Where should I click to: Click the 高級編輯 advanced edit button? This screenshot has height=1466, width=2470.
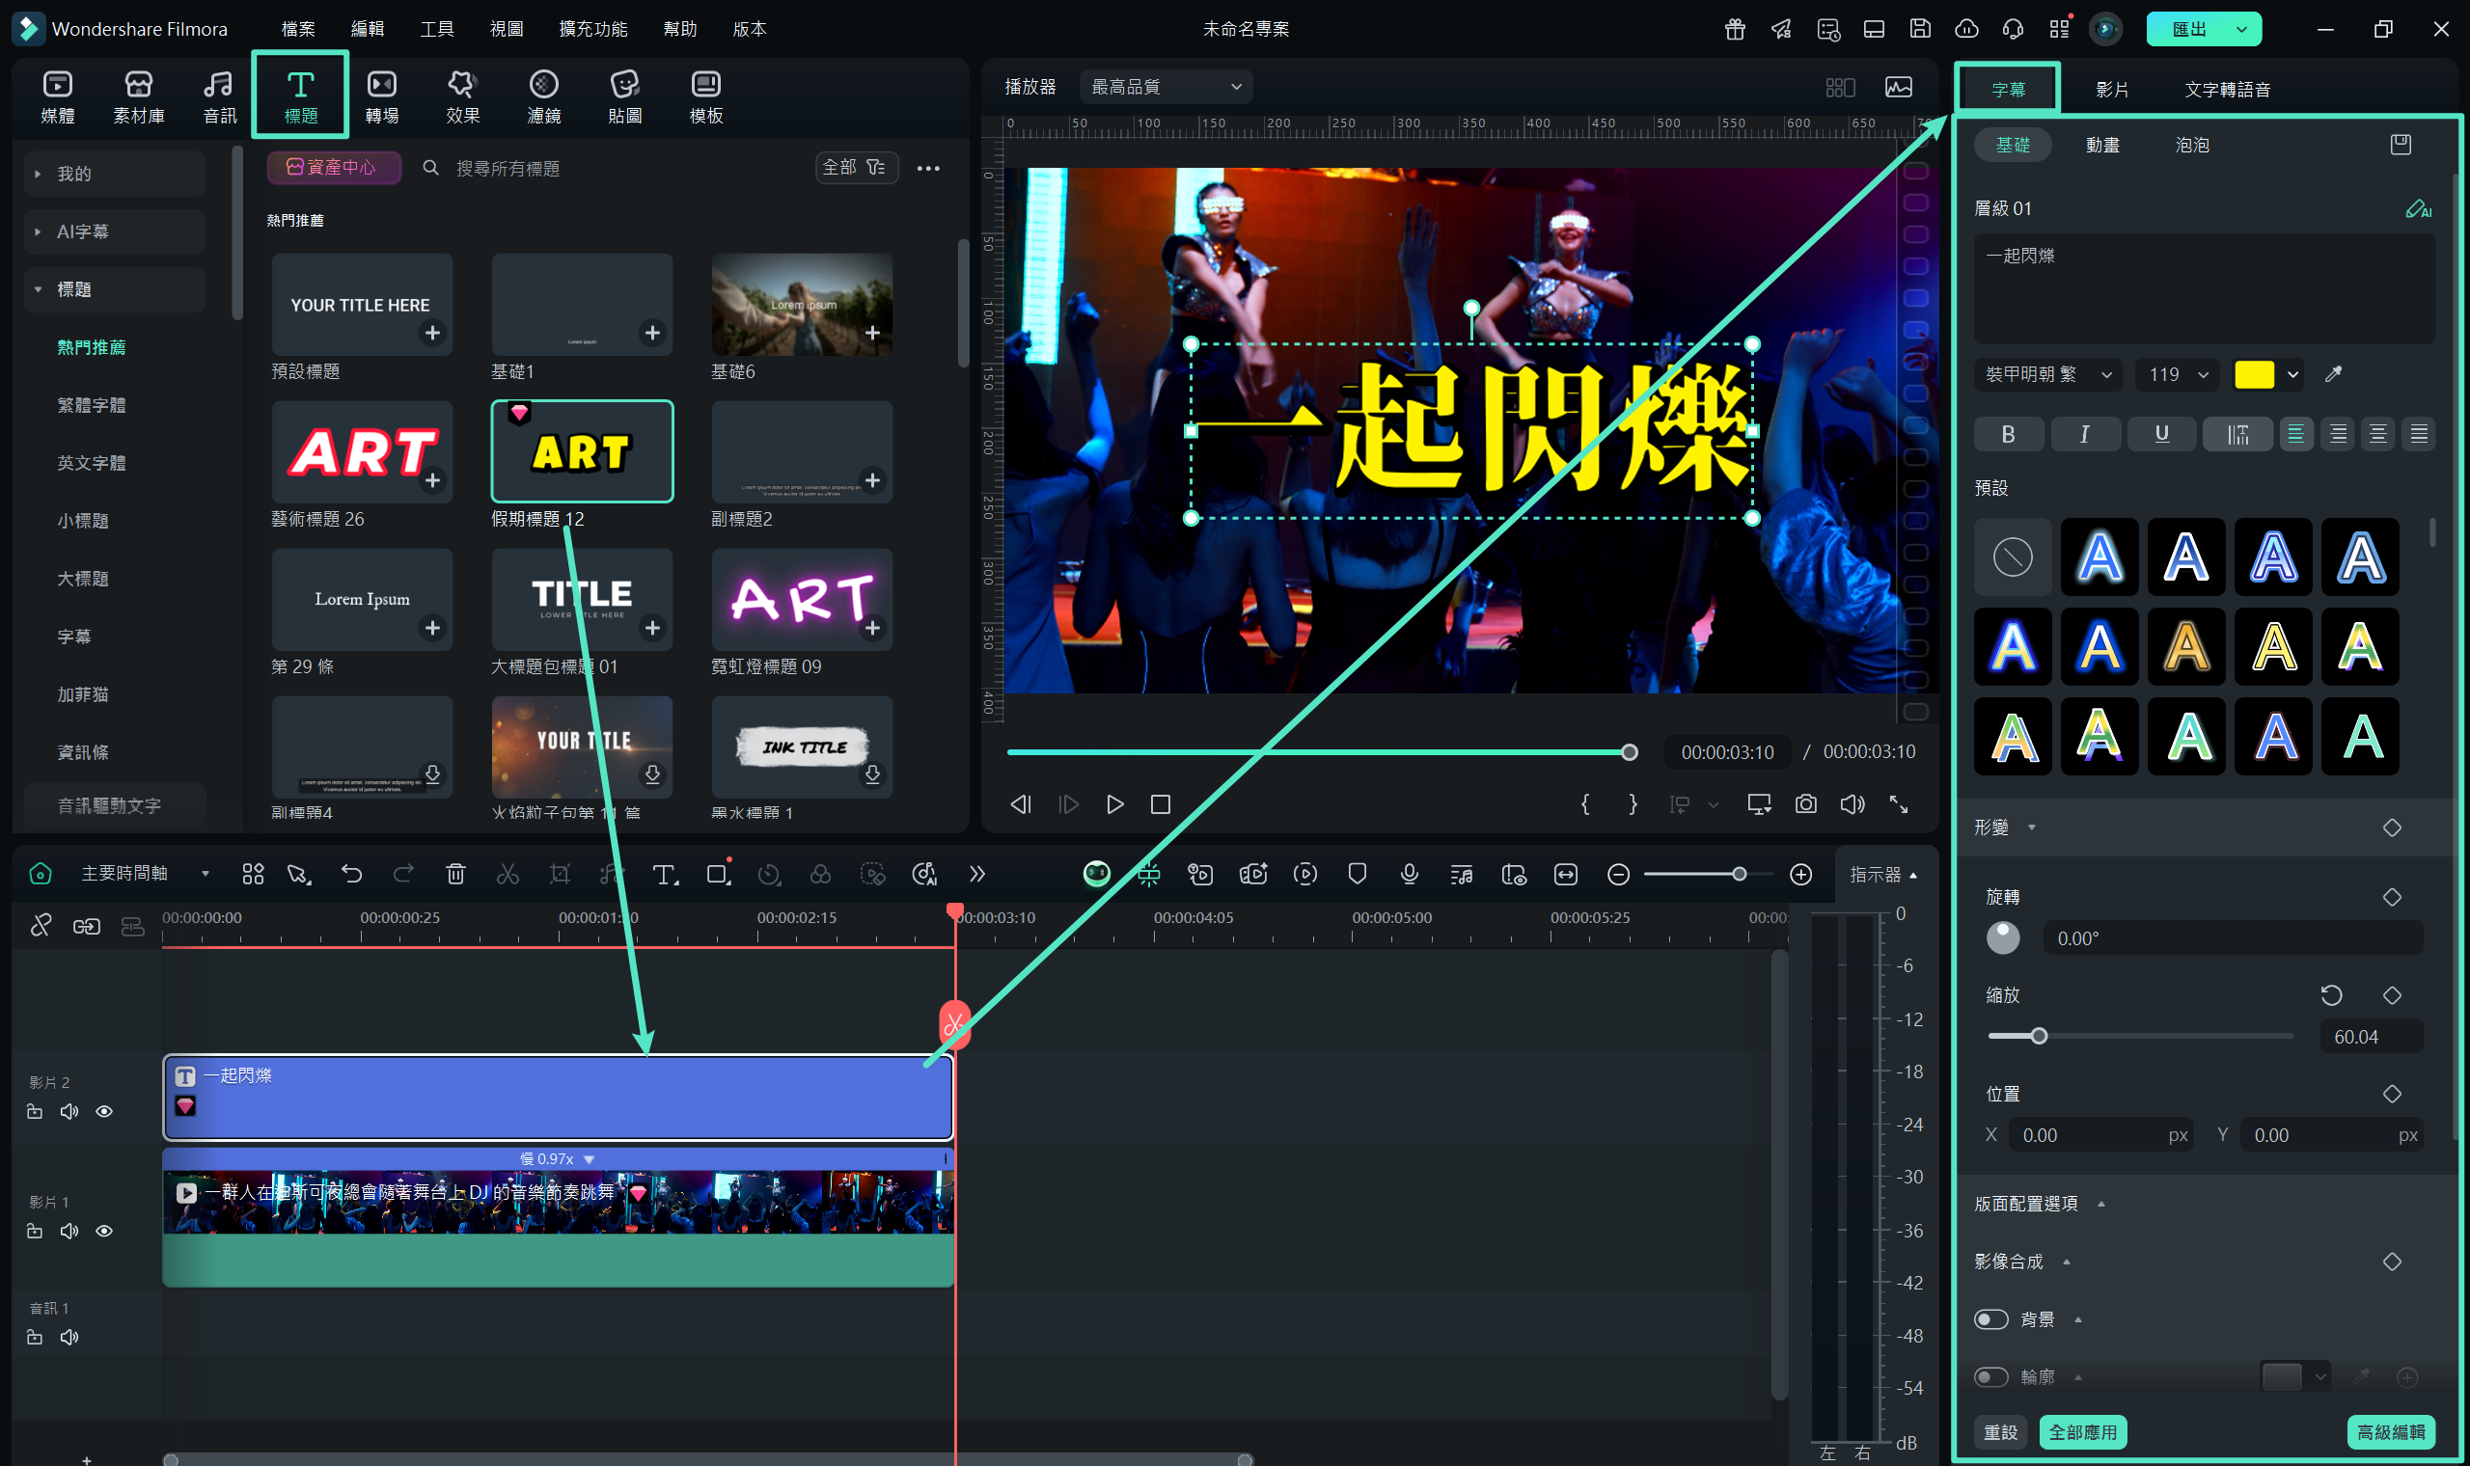(2390, 1431)
